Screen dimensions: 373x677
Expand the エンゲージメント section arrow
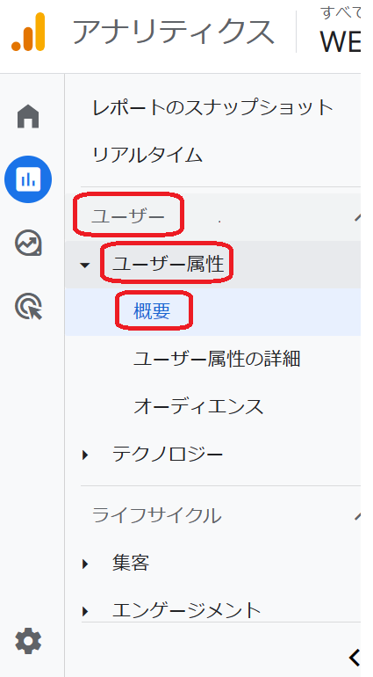(x=85, y=611)
